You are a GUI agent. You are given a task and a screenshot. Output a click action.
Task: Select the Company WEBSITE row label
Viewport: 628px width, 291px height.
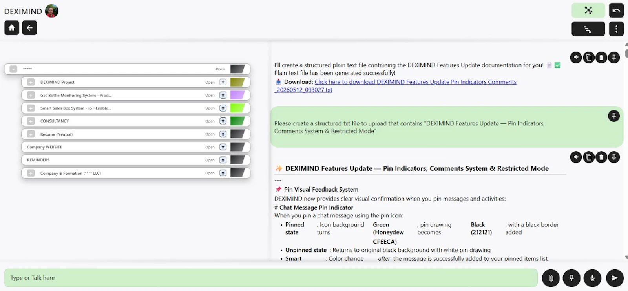pyautogui.click(x=44, y=147)
